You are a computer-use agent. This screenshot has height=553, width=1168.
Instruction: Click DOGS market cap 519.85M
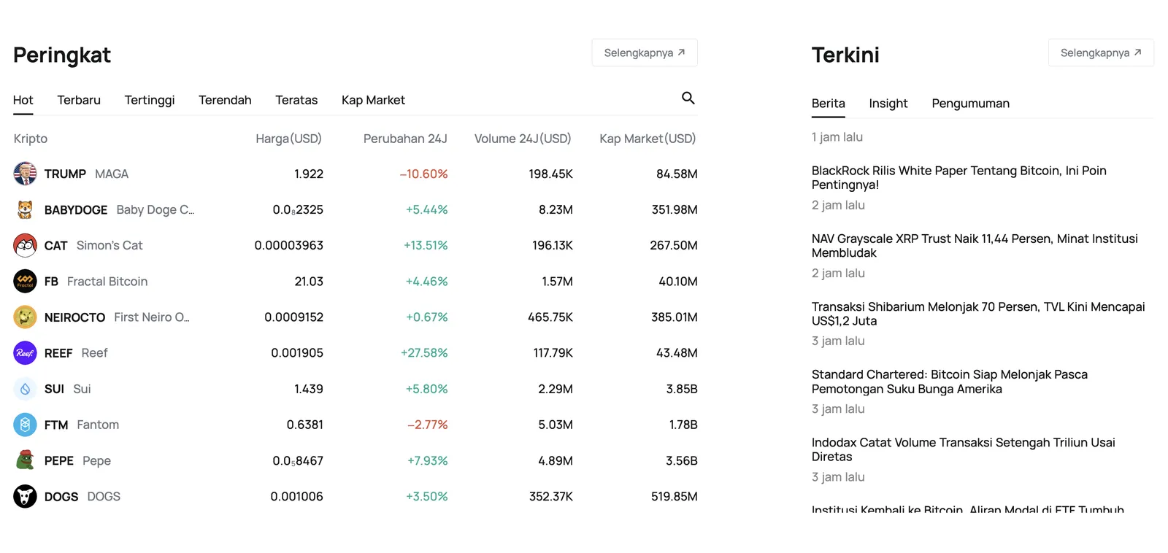click(x=675, y=496)
